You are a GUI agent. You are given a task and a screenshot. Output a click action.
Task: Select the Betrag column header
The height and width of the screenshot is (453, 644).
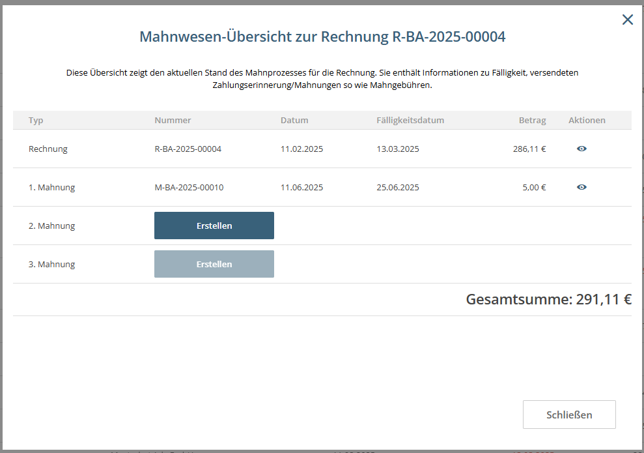(x=532, y=120)
